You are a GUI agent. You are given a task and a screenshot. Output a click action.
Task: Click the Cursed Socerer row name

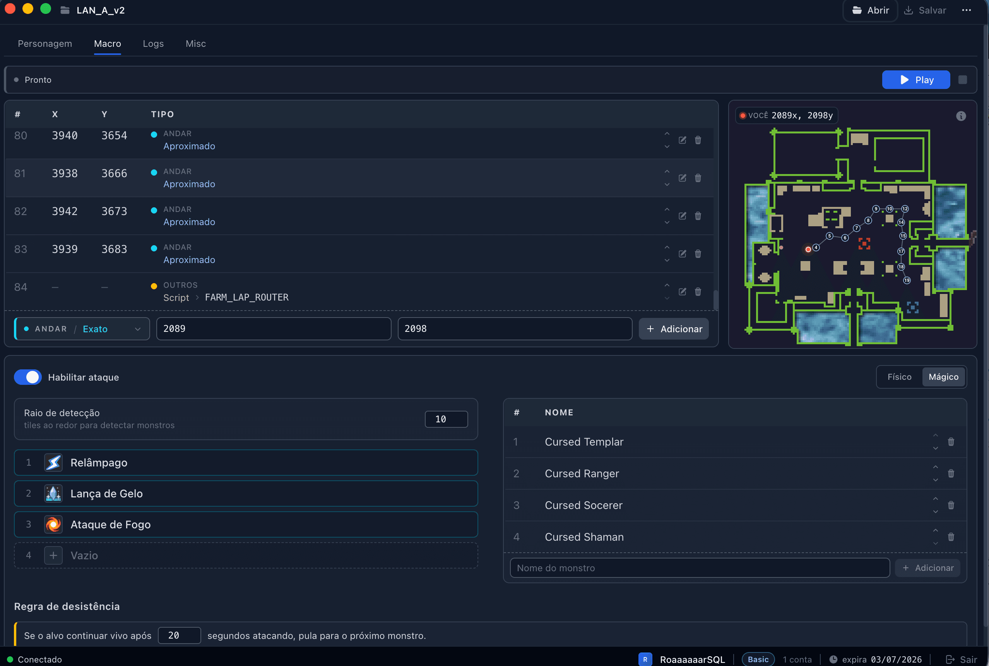(583, 505)
